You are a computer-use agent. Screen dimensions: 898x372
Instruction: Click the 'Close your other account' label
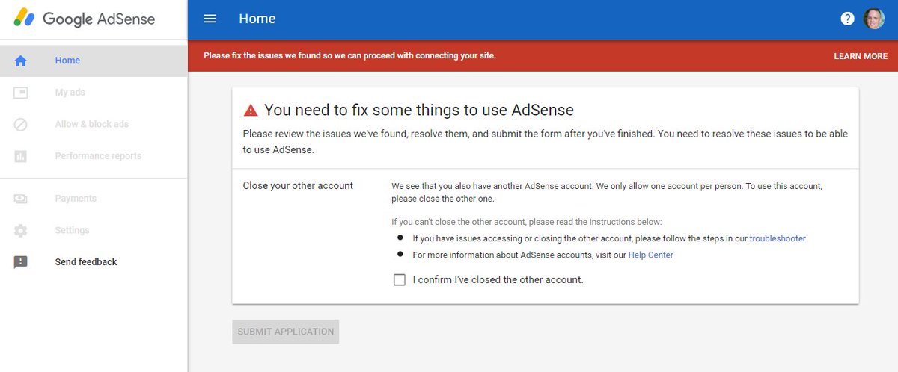tap(298, 185)
